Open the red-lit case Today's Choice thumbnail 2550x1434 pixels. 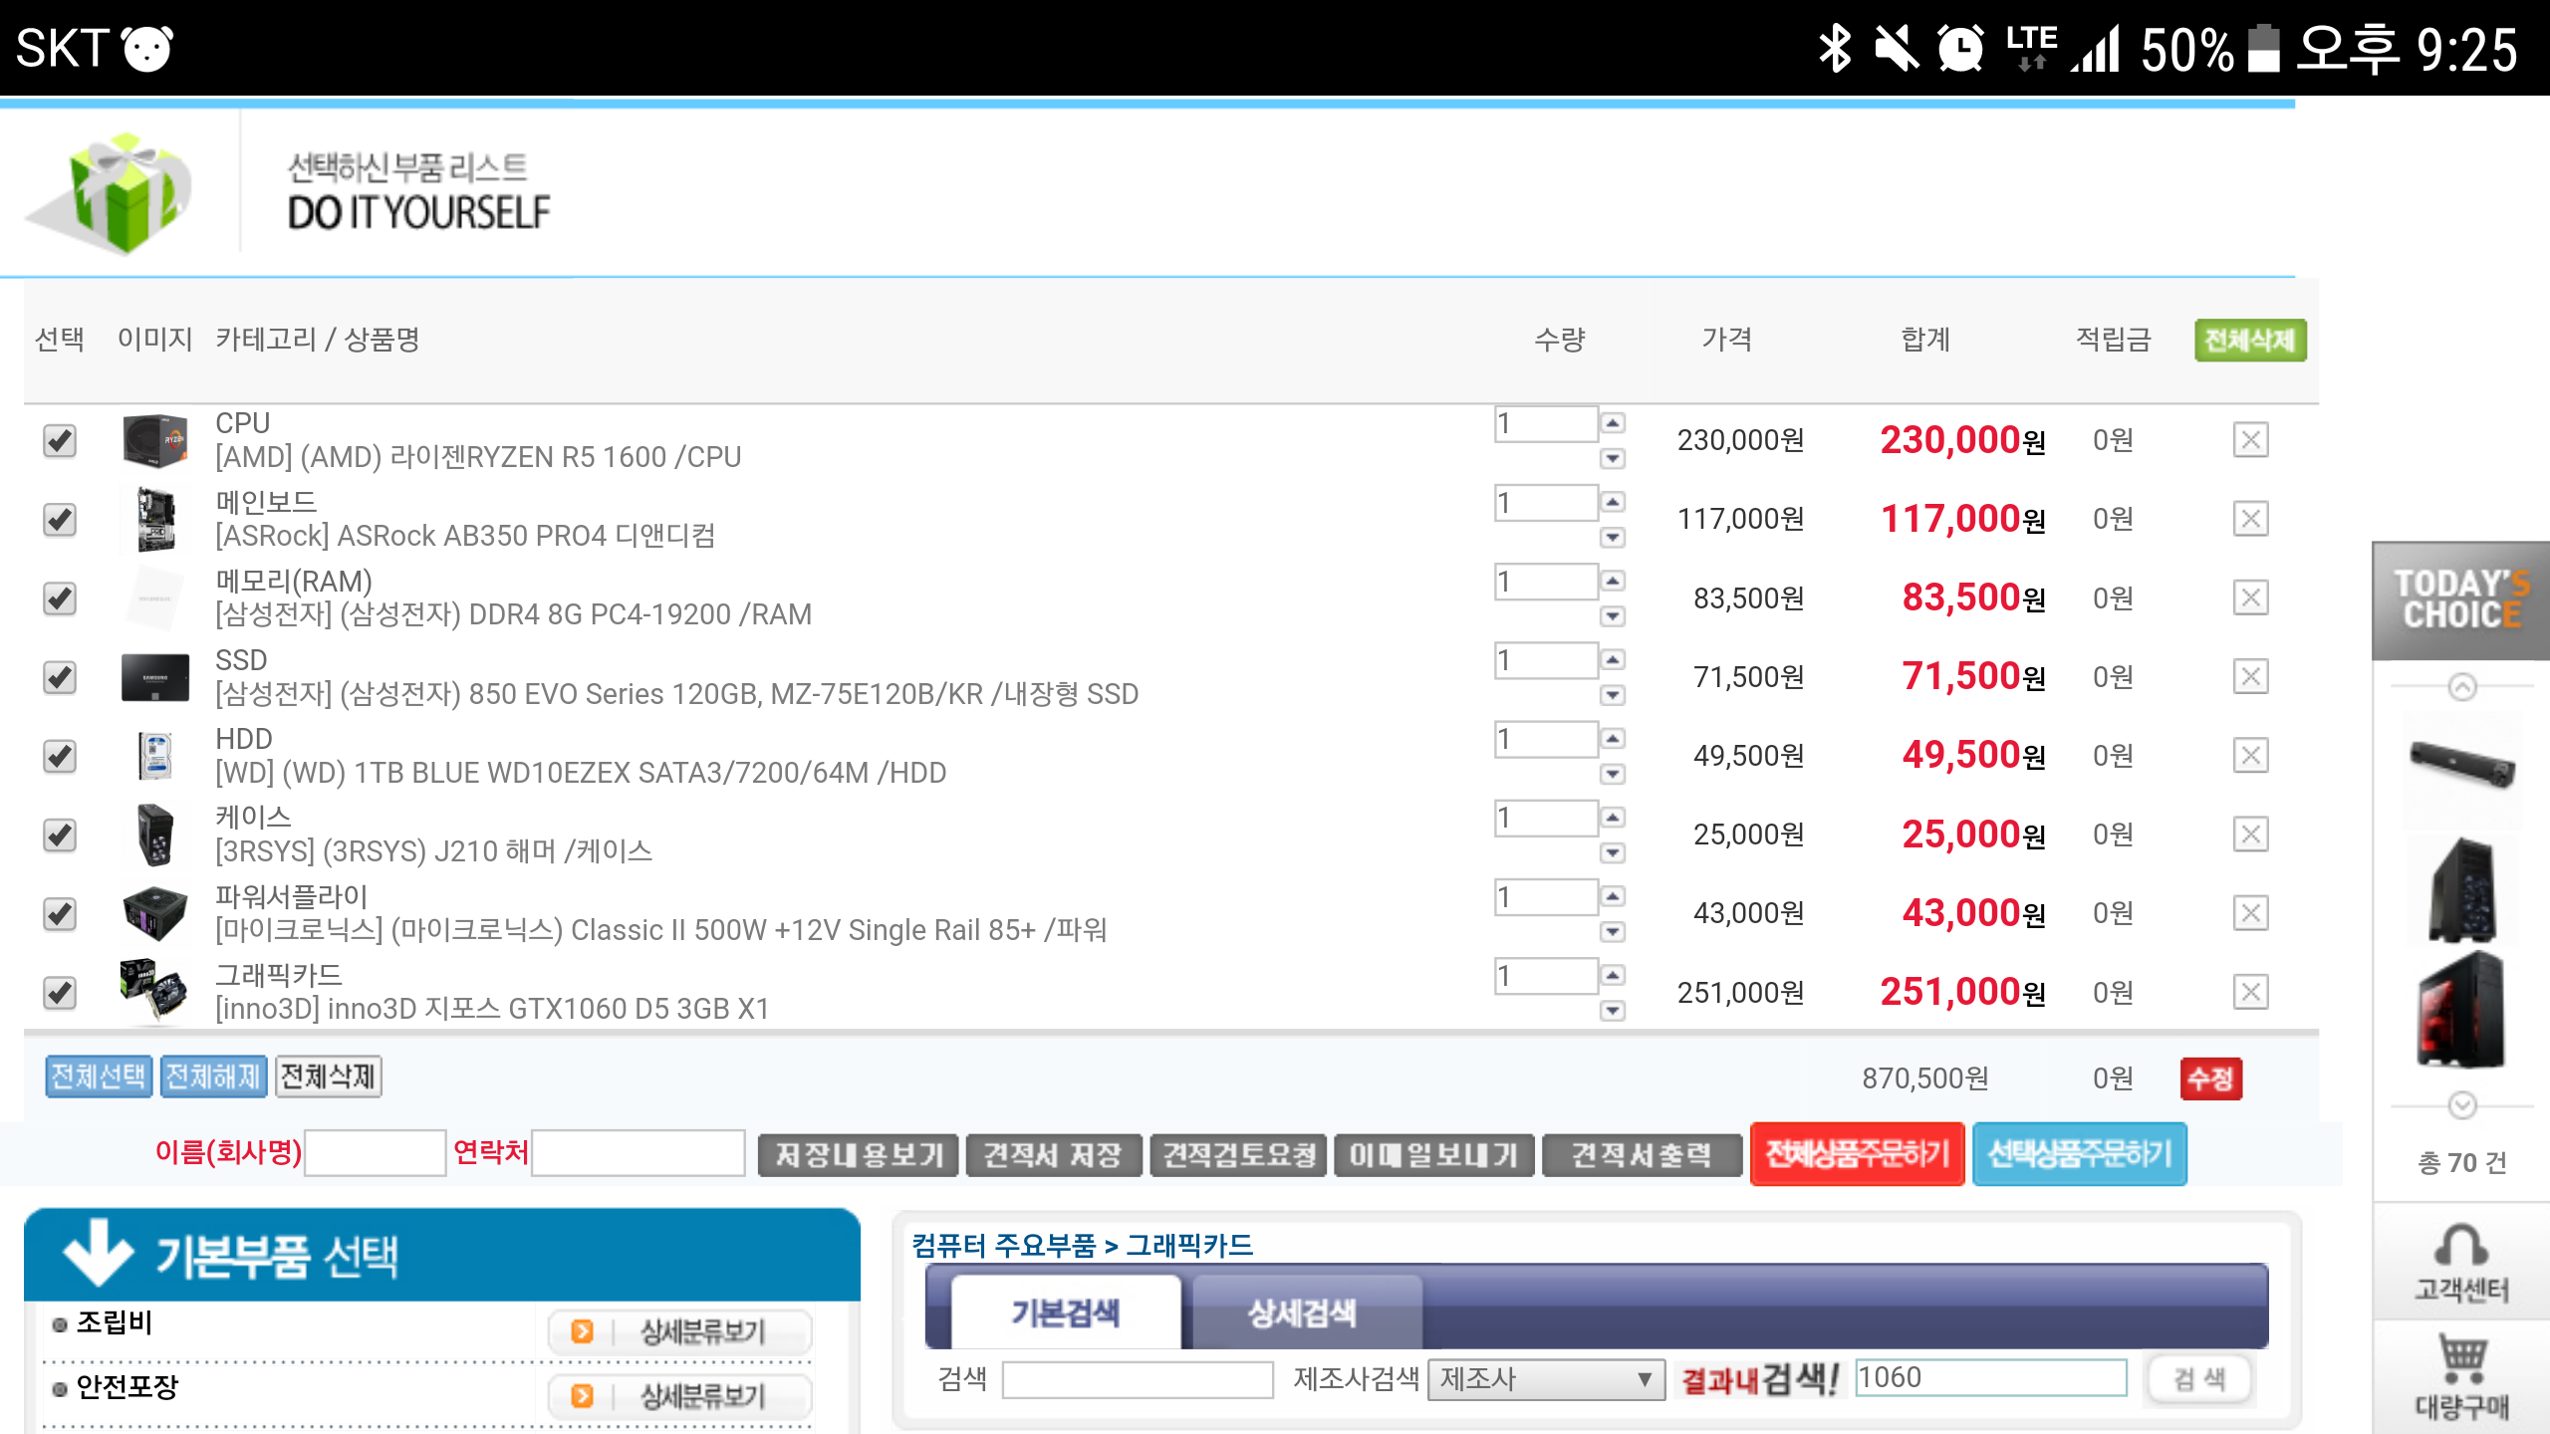(x=2461, y=1010)
